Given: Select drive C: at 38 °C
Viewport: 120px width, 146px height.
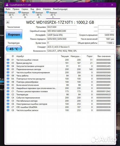Looking at the screenshot, I should tap(10, 15).
